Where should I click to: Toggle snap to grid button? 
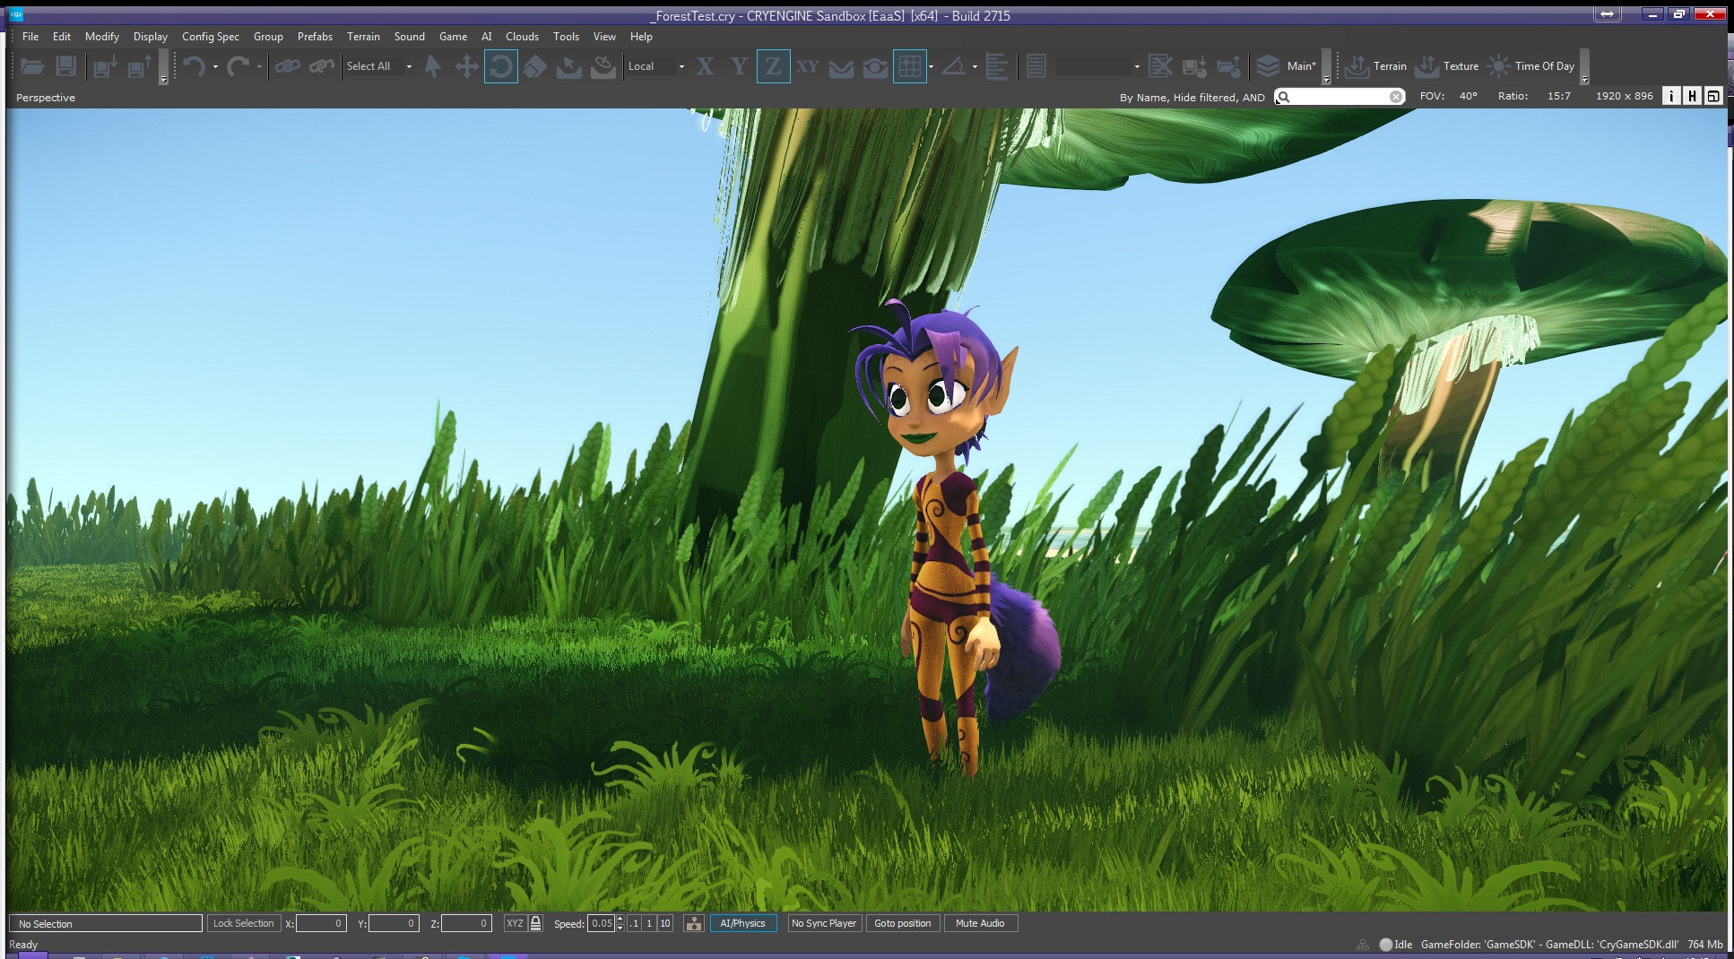pyautogui.click(x=909, y=66)
